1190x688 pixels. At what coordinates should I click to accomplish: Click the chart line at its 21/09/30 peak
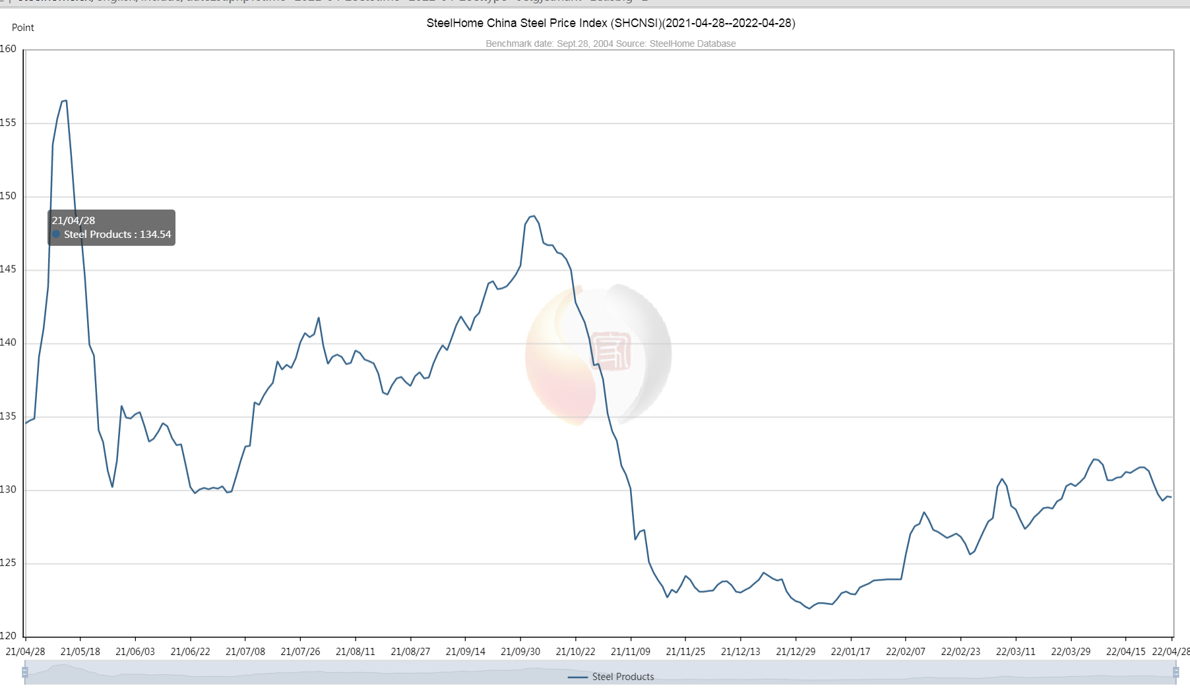click(x=533, y=215)
